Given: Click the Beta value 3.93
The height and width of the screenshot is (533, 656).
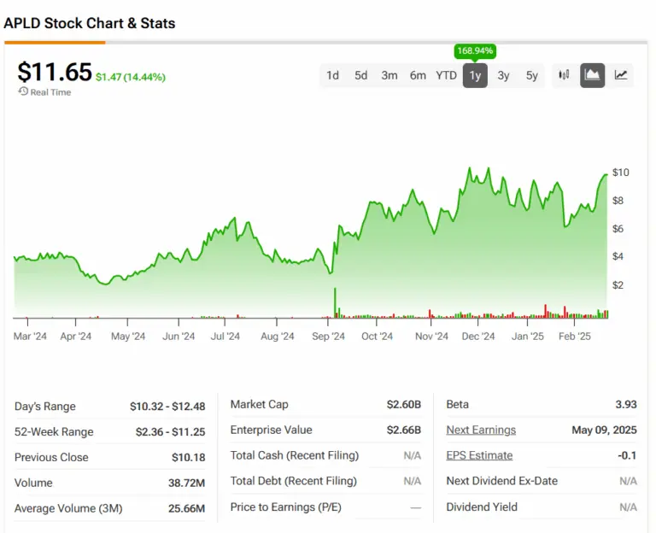Looking at the screenshot, I should tap(626, 405).
